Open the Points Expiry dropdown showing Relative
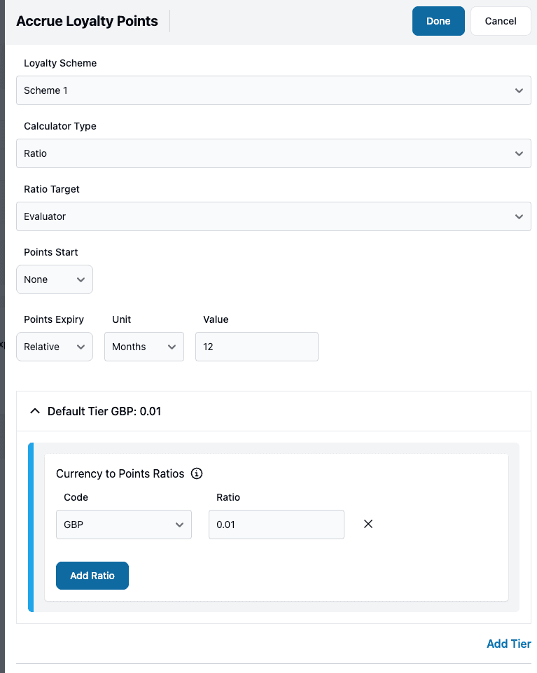Viewport: 537px width, 673px height. [54, 346]
